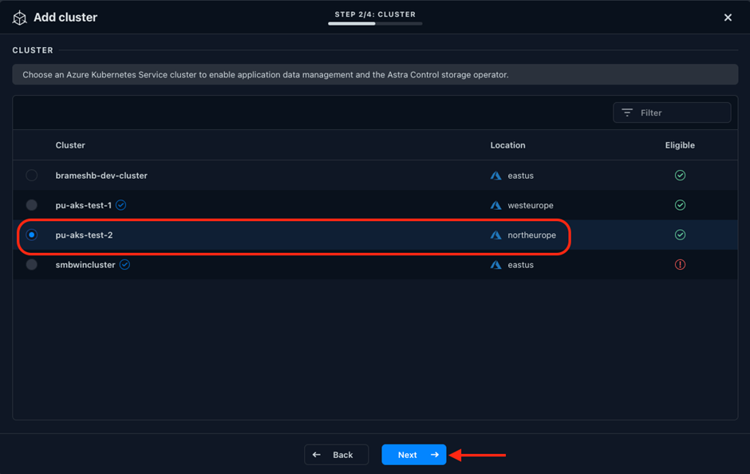Image resolution: width=750 pixels, height=474 pixels.
Task: Click the Add cluster title text
Action: point(65,18)
